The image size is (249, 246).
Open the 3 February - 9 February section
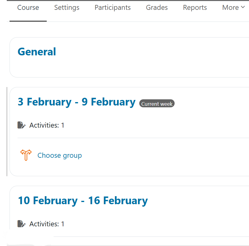tap(77, 102)
